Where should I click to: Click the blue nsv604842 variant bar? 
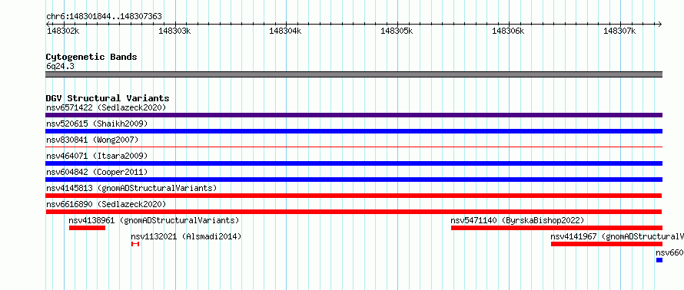point(354,180)
